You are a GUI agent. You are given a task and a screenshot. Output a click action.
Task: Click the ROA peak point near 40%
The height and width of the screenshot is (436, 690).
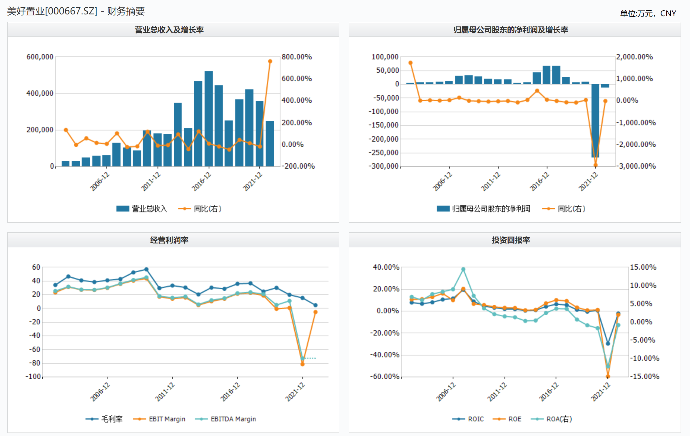click(x=463, y=269)
